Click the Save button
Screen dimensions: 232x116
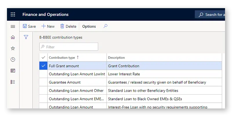(x=29, y=26)
